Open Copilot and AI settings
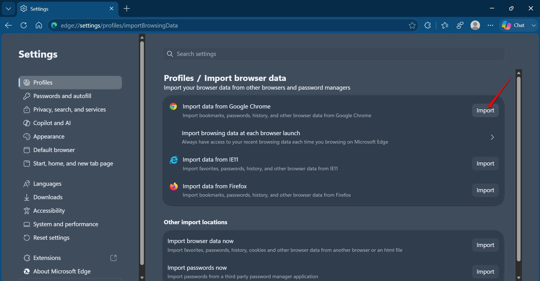This screenshot has height=281, width=540. [70, 123]
